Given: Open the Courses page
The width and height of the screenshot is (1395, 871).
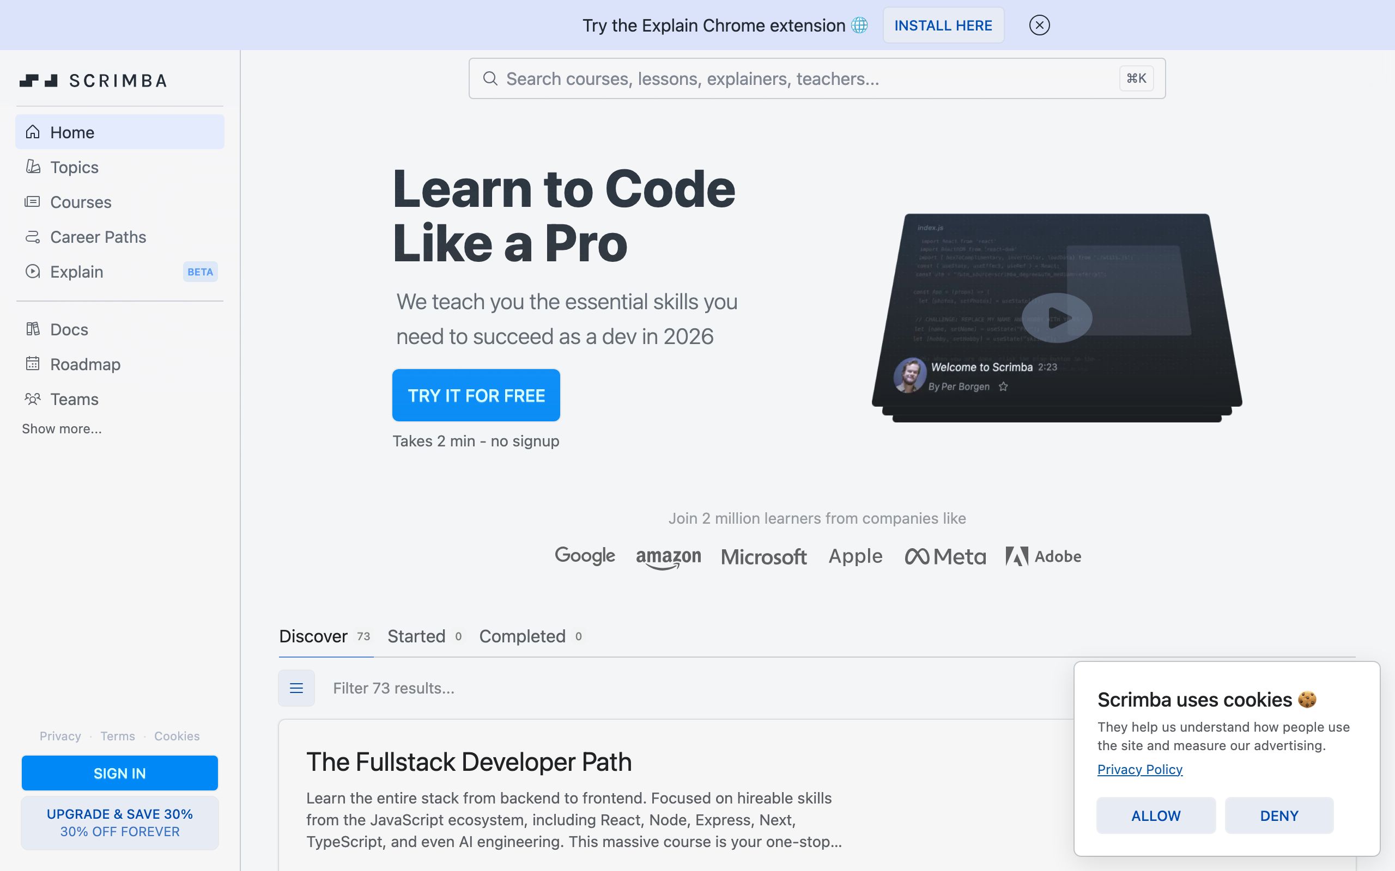Looking at the screenshot, I should [x=120, y=202].
